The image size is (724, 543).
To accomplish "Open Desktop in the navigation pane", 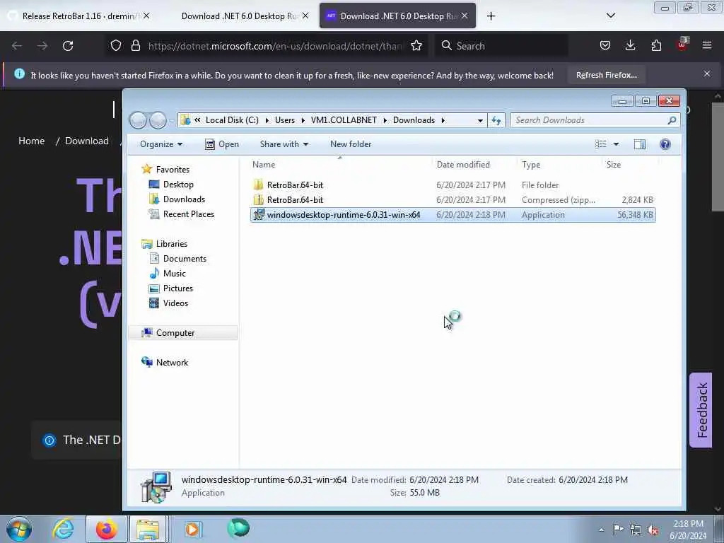I will (177, 185).
